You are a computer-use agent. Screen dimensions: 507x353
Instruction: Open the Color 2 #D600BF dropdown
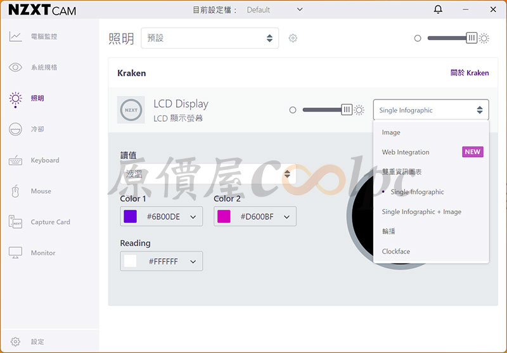click(255, 217)
